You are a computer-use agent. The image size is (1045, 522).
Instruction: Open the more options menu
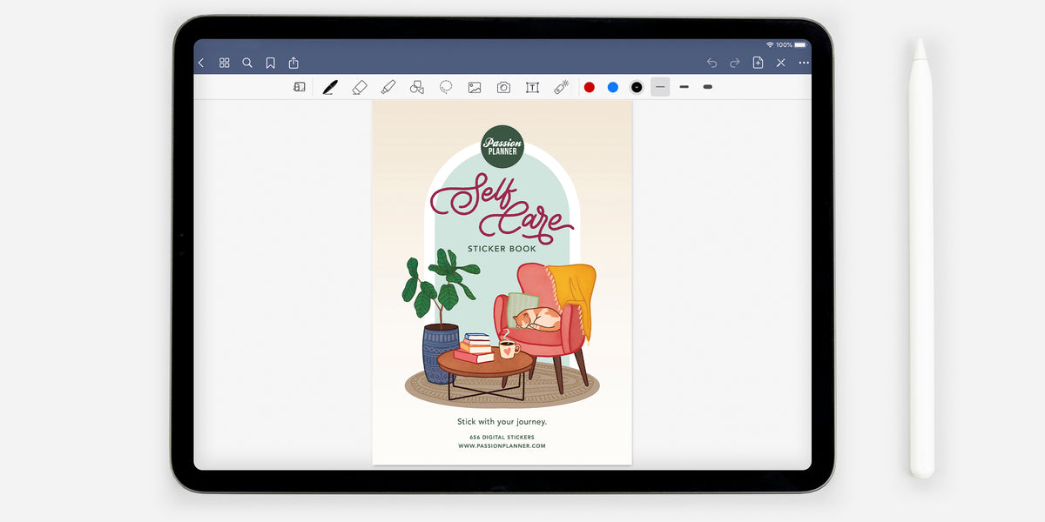point(804,63)
